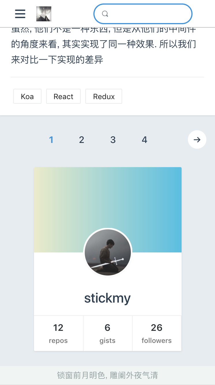Open pagination page 4

[144, 140]
